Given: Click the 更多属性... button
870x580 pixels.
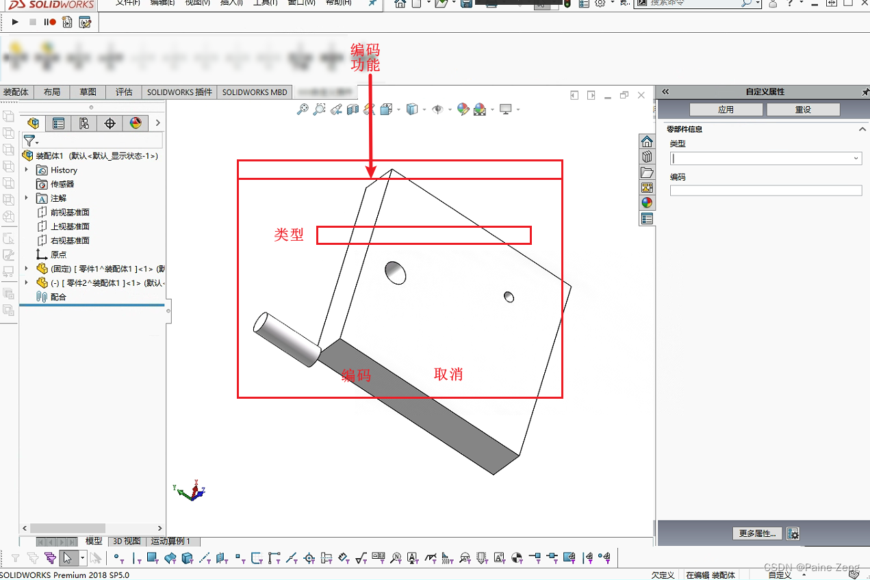Looking at the screenshot, I should coord(757,533).
